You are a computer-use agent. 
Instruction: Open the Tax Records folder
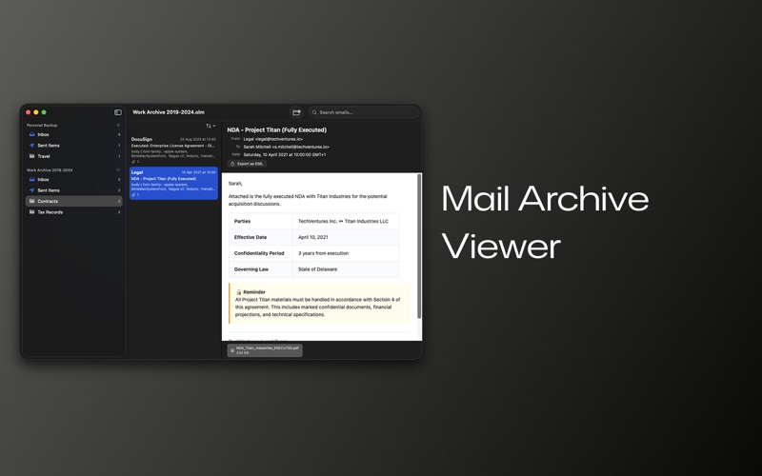click(x=74, y=211)
